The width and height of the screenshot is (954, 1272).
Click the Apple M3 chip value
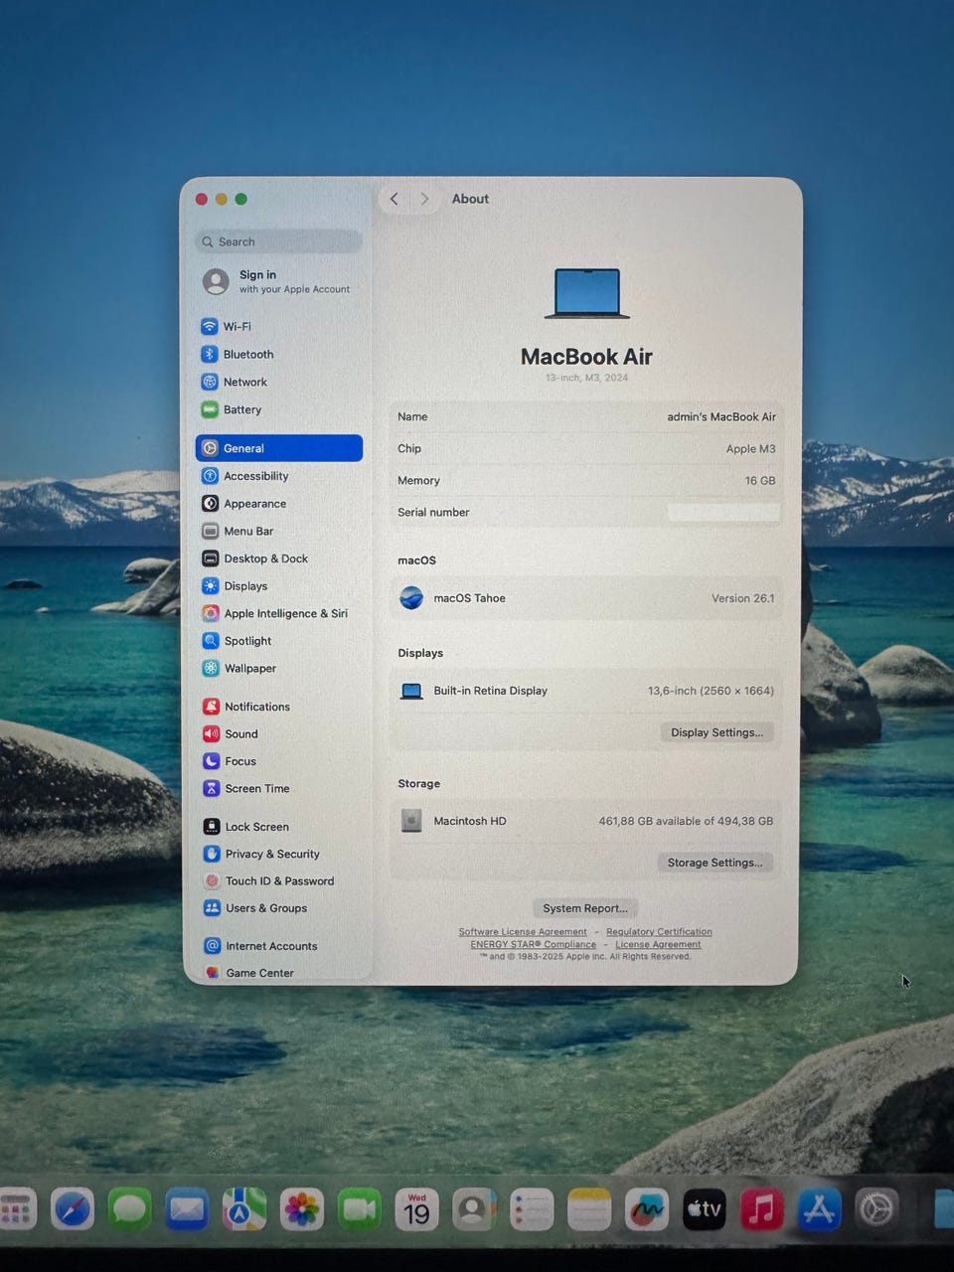[750, 449]
